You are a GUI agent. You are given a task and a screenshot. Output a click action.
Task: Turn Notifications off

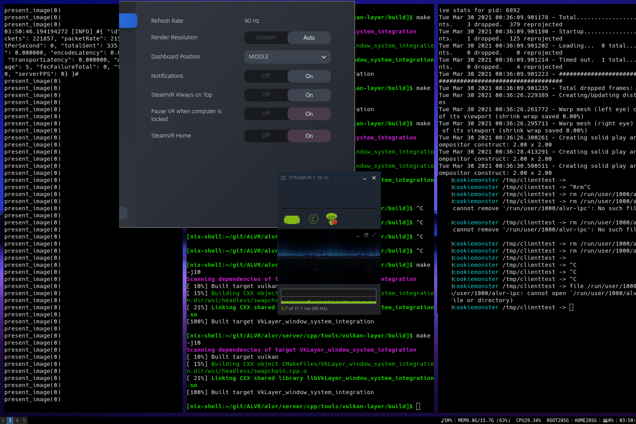tap(266, 76)
